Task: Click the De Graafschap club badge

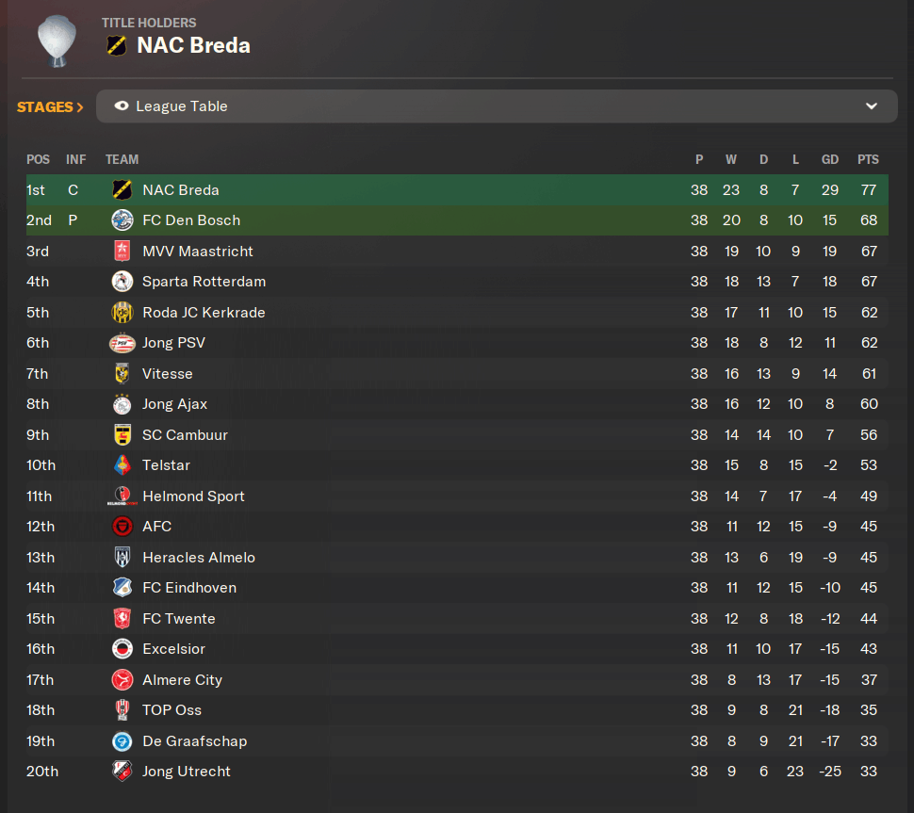Action: pos(122,741)
